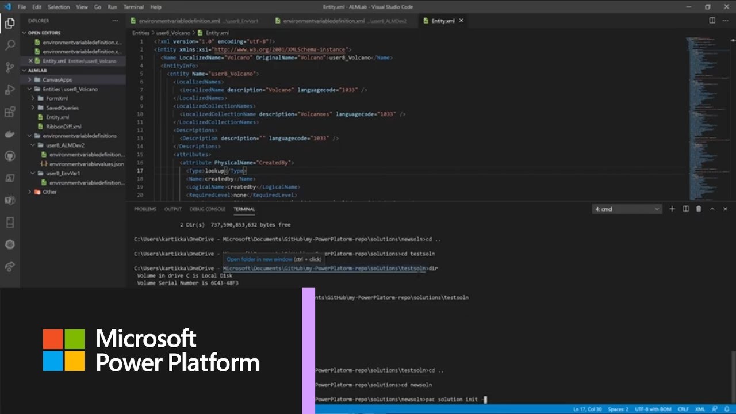
Task: Open the Run menu
Action: tap(113, 7)
